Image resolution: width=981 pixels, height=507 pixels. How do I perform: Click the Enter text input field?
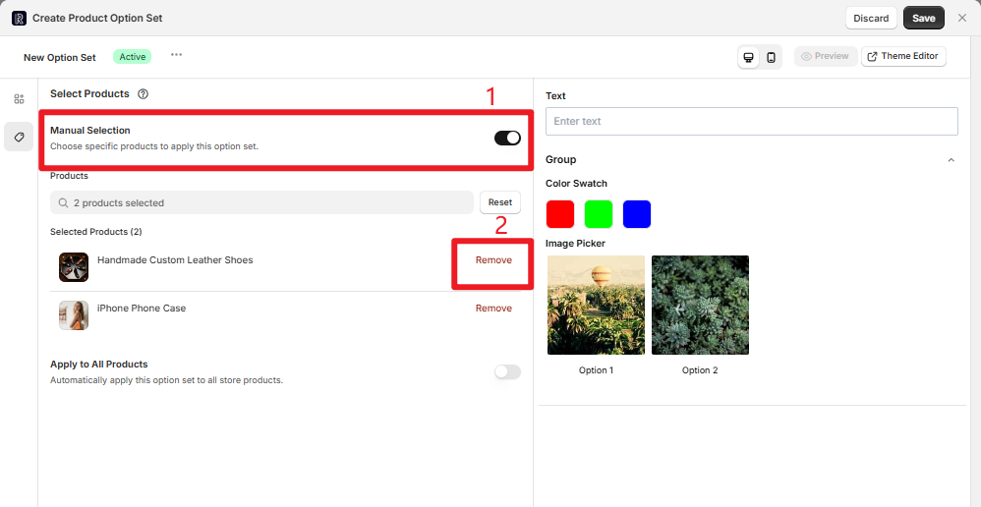pyautogui.click(x=751, y=121)
